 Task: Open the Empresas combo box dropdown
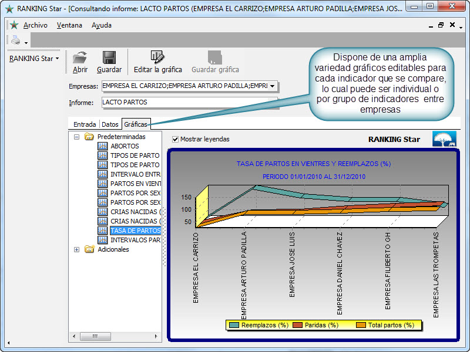(272, 86)
